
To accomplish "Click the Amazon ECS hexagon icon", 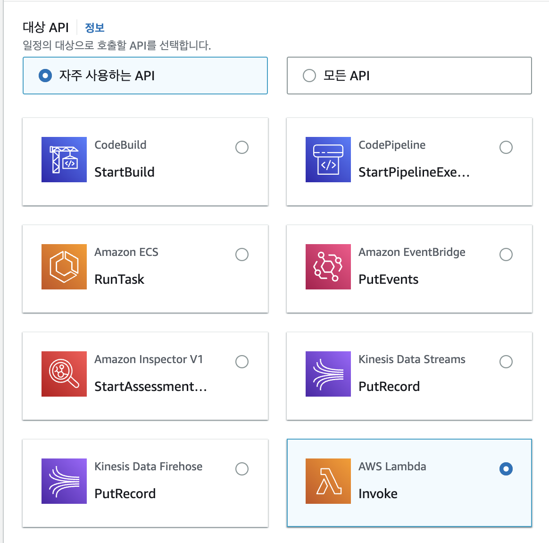I will point(64,267).
